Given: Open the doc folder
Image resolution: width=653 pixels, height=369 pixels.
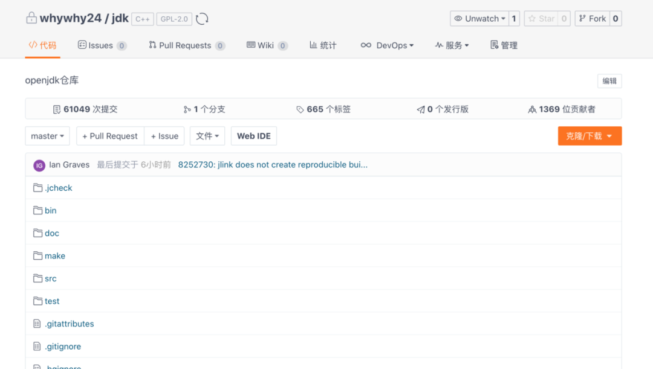Looking at the screenshot, I should (x=52, y=233).
